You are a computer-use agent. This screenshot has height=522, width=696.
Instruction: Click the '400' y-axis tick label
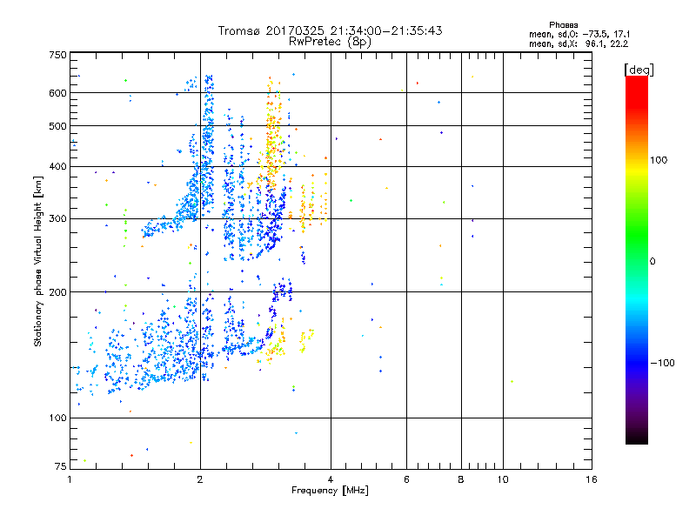coord(58,166)
